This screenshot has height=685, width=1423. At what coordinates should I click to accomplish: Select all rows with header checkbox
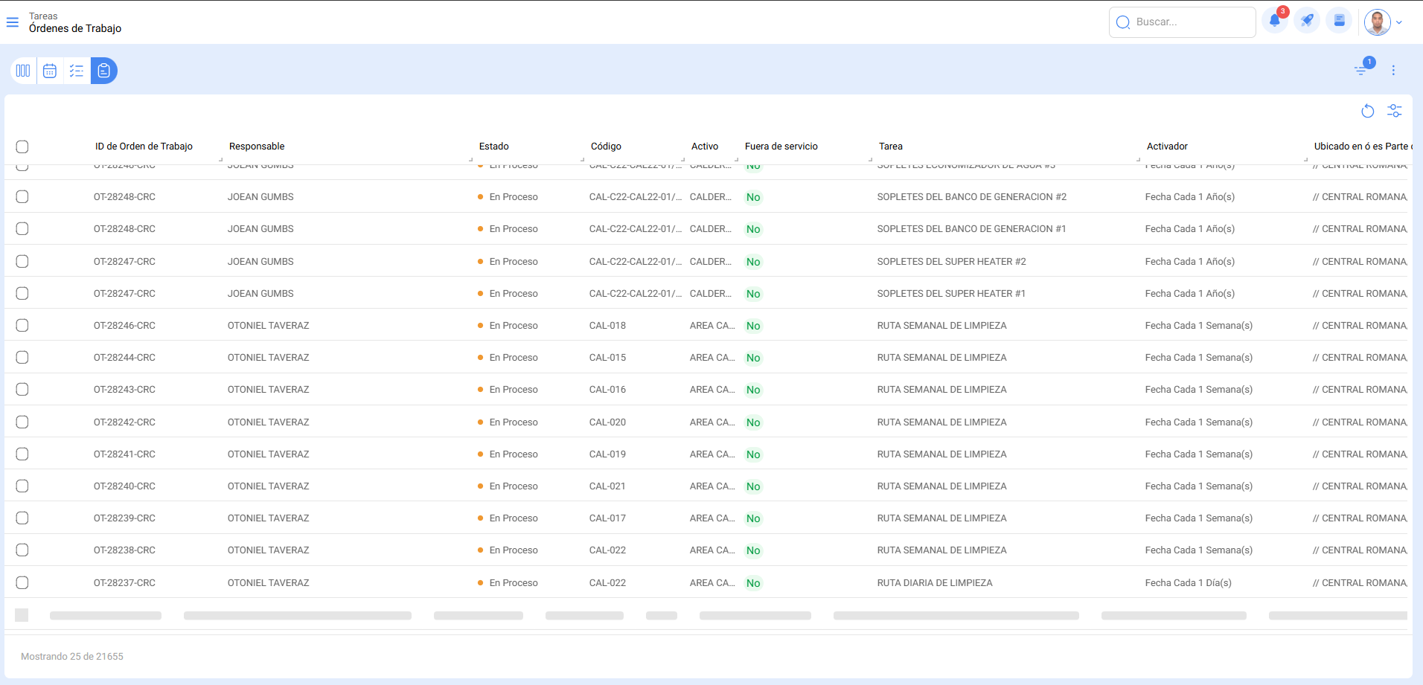22,147
